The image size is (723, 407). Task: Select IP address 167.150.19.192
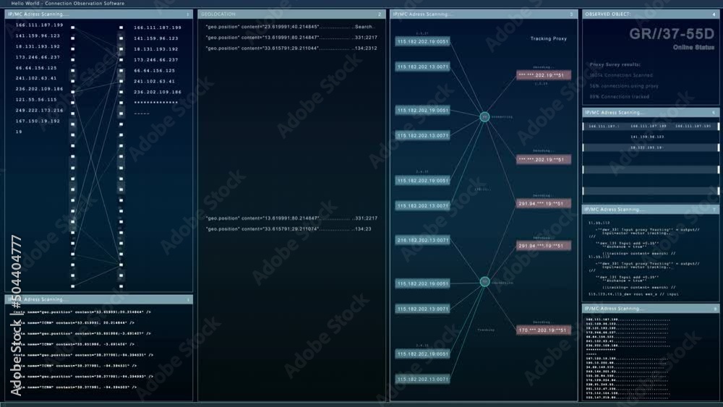pyautogui.click(x=38, y=121)
